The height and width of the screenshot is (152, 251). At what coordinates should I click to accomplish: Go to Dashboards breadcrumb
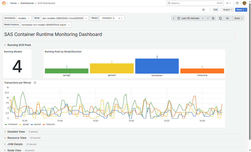click(x=27, y=3)
